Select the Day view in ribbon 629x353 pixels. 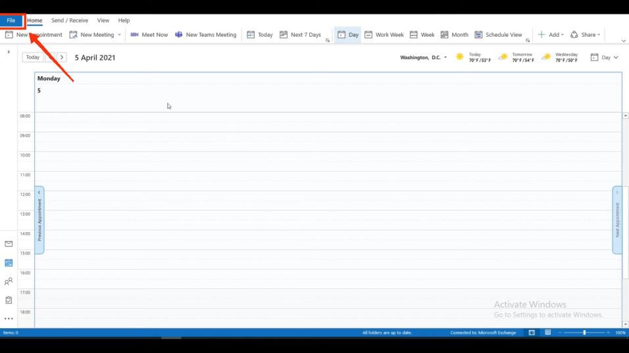click(x=348, y=35)
